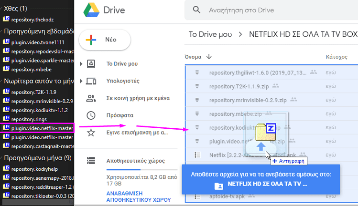Open Αποθηκευτικός χώρος storage
This screenshot has width=358, height=206.
click(x=136, y=161)
